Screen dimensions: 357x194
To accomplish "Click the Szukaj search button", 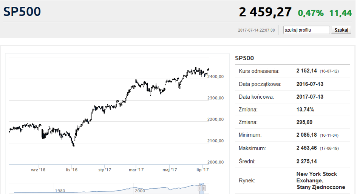I will 341,30.
